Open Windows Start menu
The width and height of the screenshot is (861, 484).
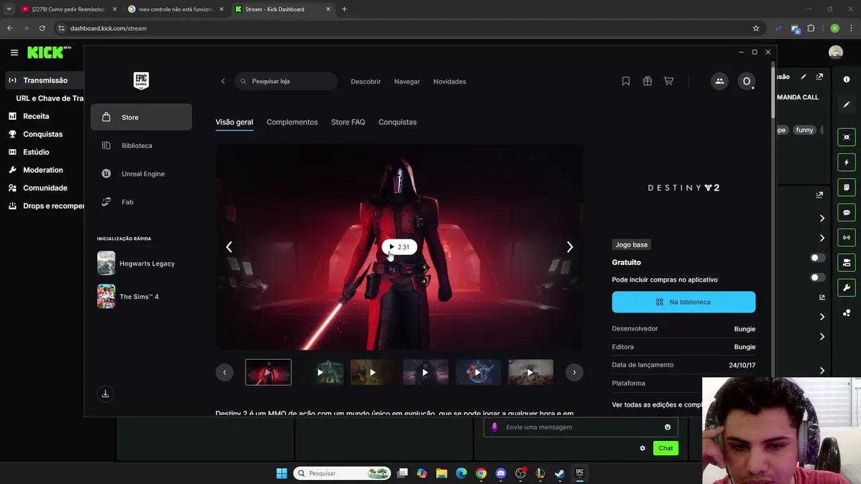pos(282,473)
